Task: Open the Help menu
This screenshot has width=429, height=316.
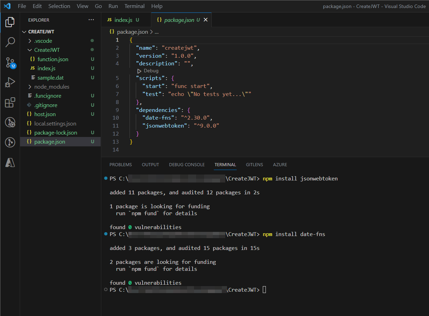Action: 157,6
